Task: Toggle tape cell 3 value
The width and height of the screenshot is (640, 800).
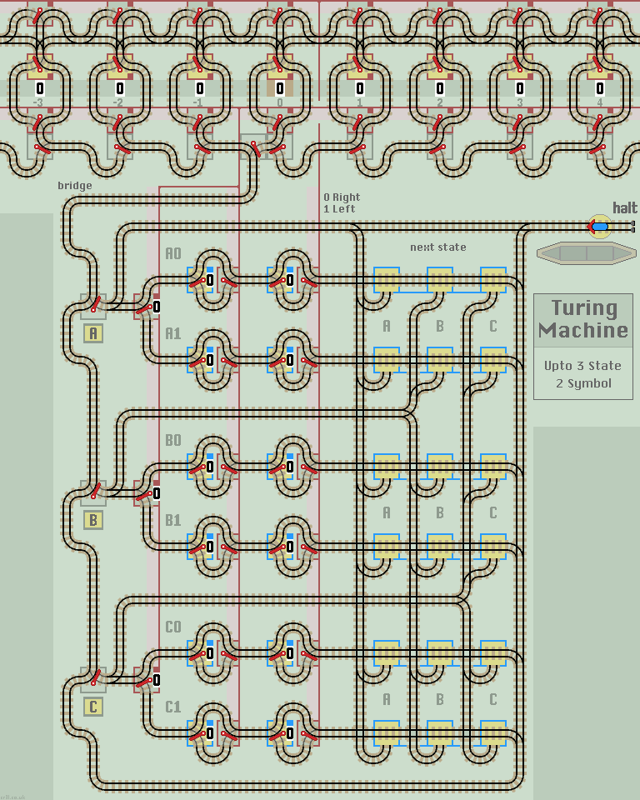Action: coord(520,89)
